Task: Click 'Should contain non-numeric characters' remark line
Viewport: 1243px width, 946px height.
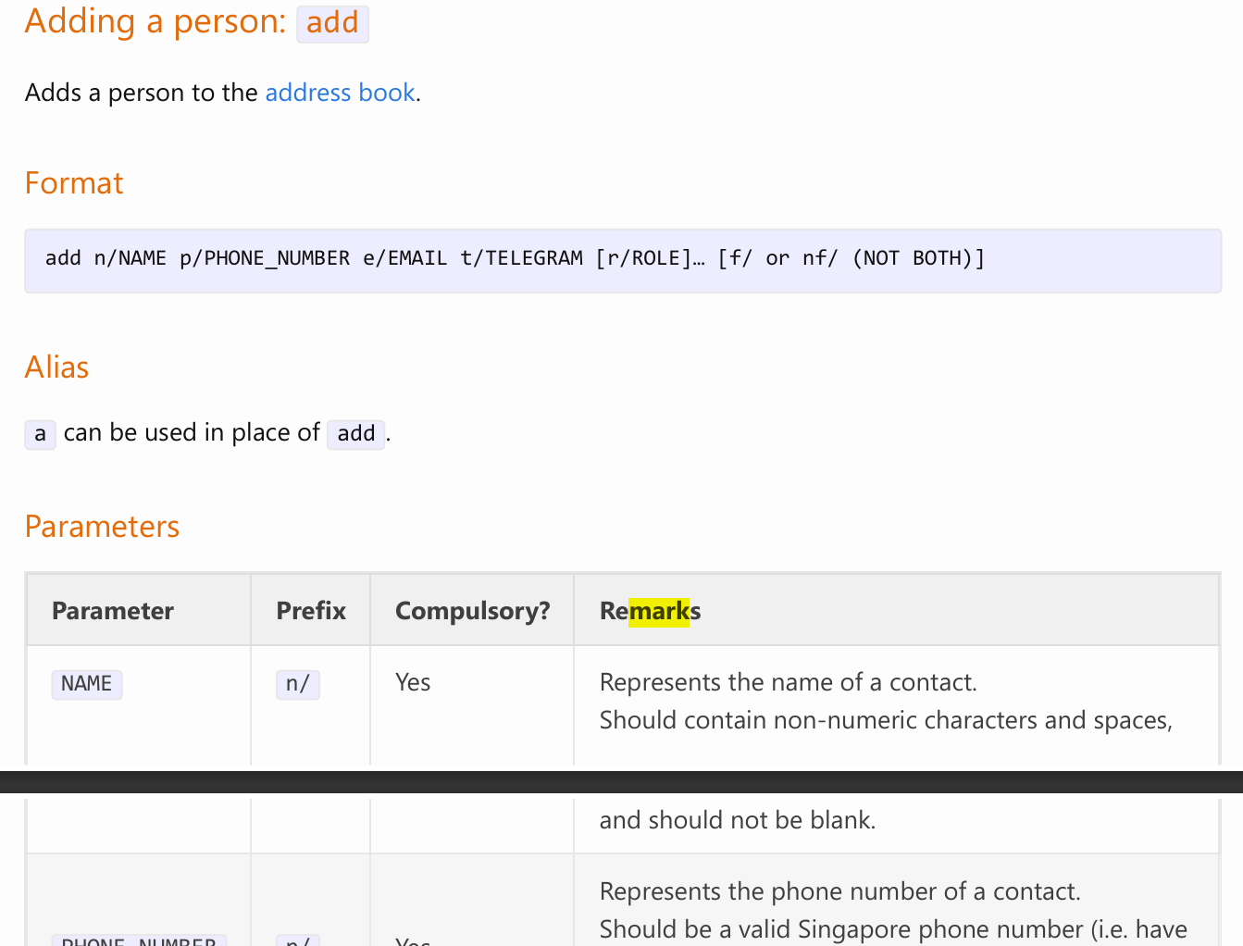Action: pyautogui.click(x=886, y=720)
